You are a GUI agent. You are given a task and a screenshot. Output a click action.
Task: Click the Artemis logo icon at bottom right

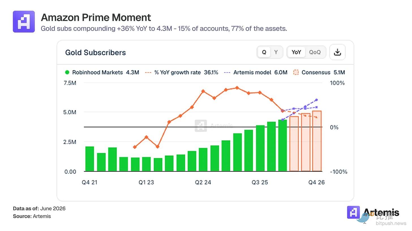[353, 212]
